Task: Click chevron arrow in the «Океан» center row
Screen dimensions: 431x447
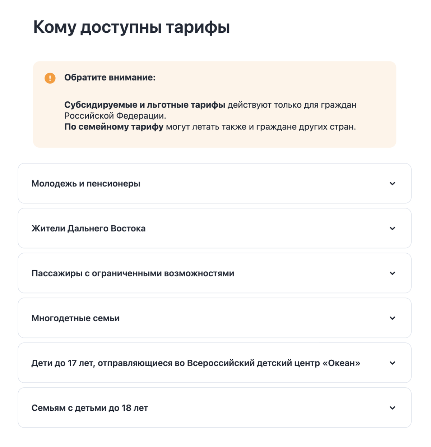Action: 393,363
